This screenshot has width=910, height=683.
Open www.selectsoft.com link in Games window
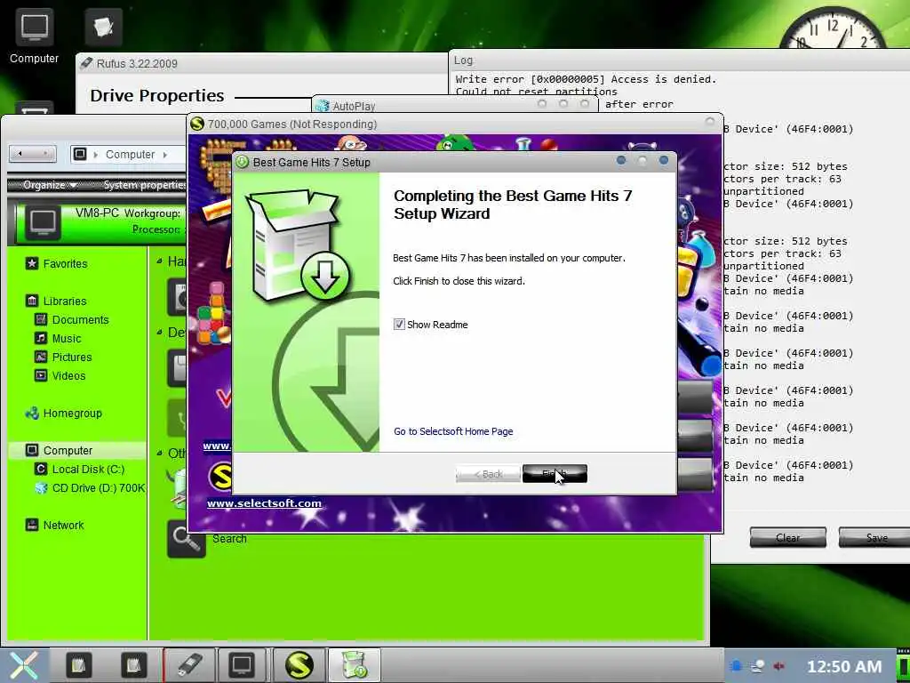pyautogui.click(x=264, y=503)
